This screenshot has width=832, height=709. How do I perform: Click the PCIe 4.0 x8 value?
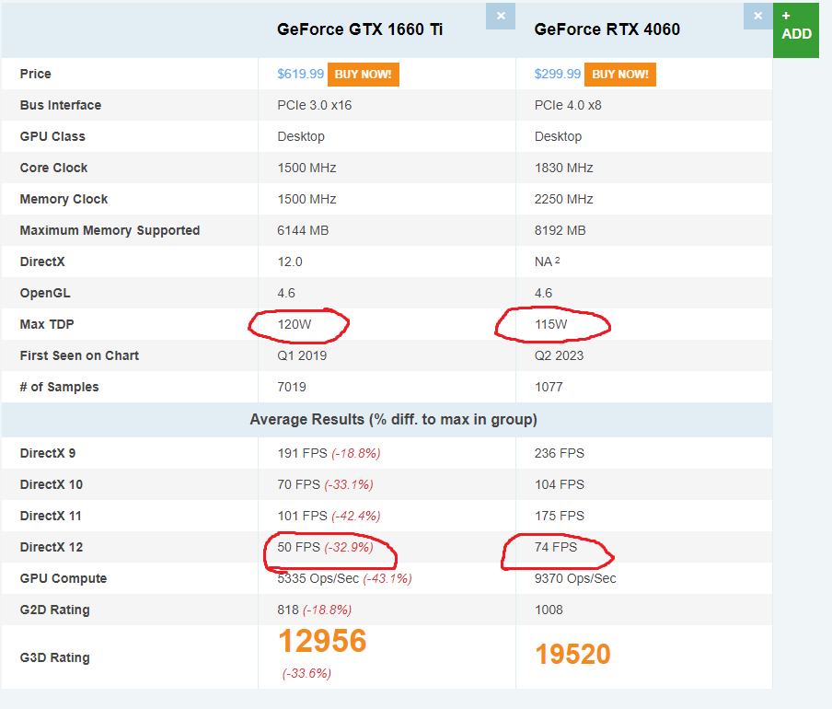[568, 105]
